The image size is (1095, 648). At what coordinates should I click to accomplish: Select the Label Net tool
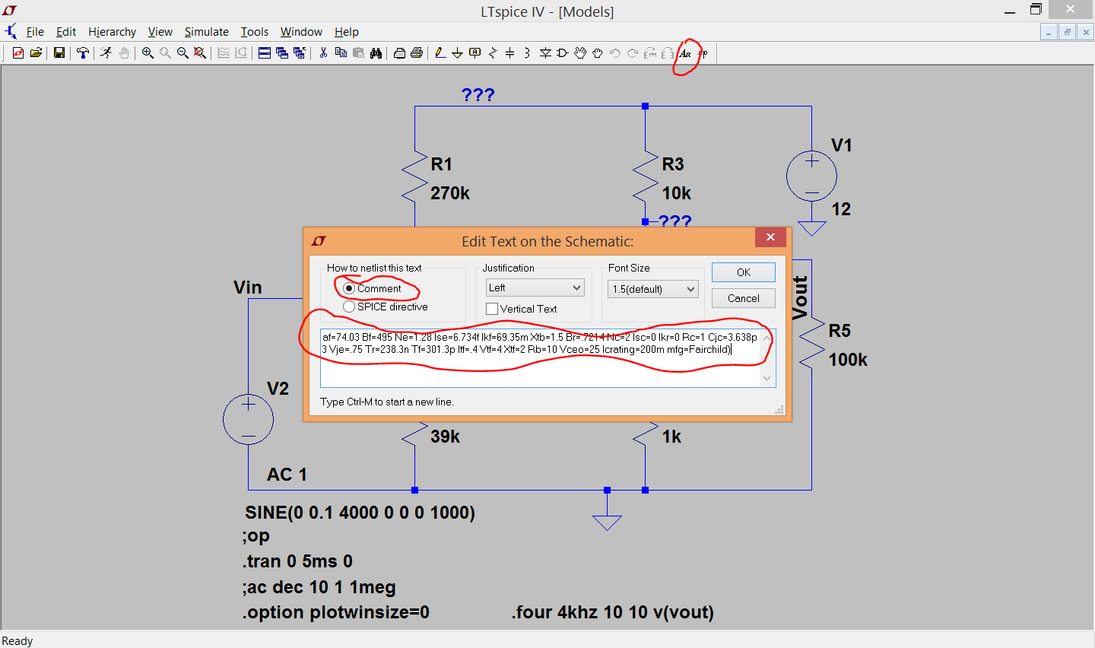click(475, 53)
